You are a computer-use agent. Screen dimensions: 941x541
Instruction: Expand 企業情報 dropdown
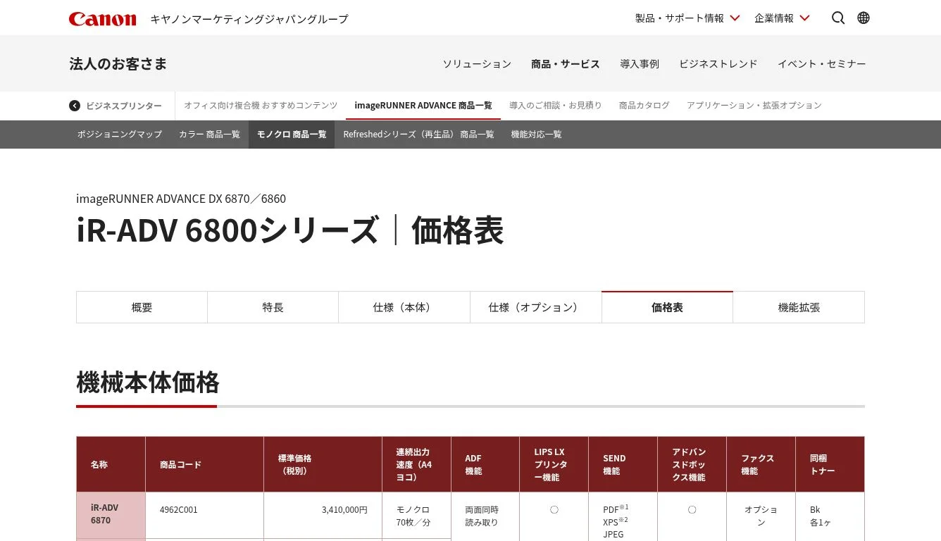point(782,18)
